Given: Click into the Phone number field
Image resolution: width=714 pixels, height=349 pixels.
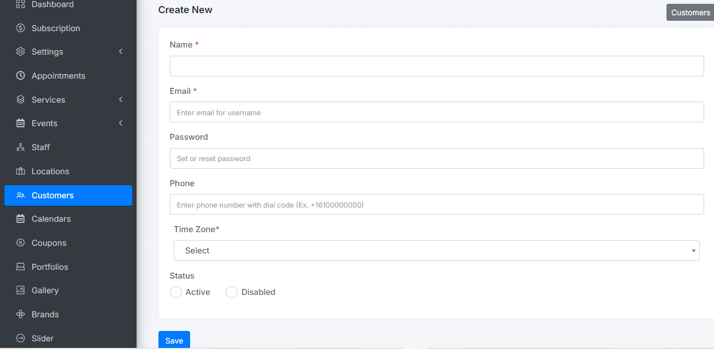Looking at the screenshot, I should 436,204.
